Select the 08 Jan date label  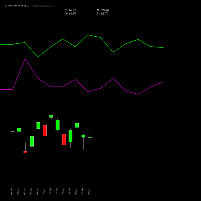(x=31, y=191)
